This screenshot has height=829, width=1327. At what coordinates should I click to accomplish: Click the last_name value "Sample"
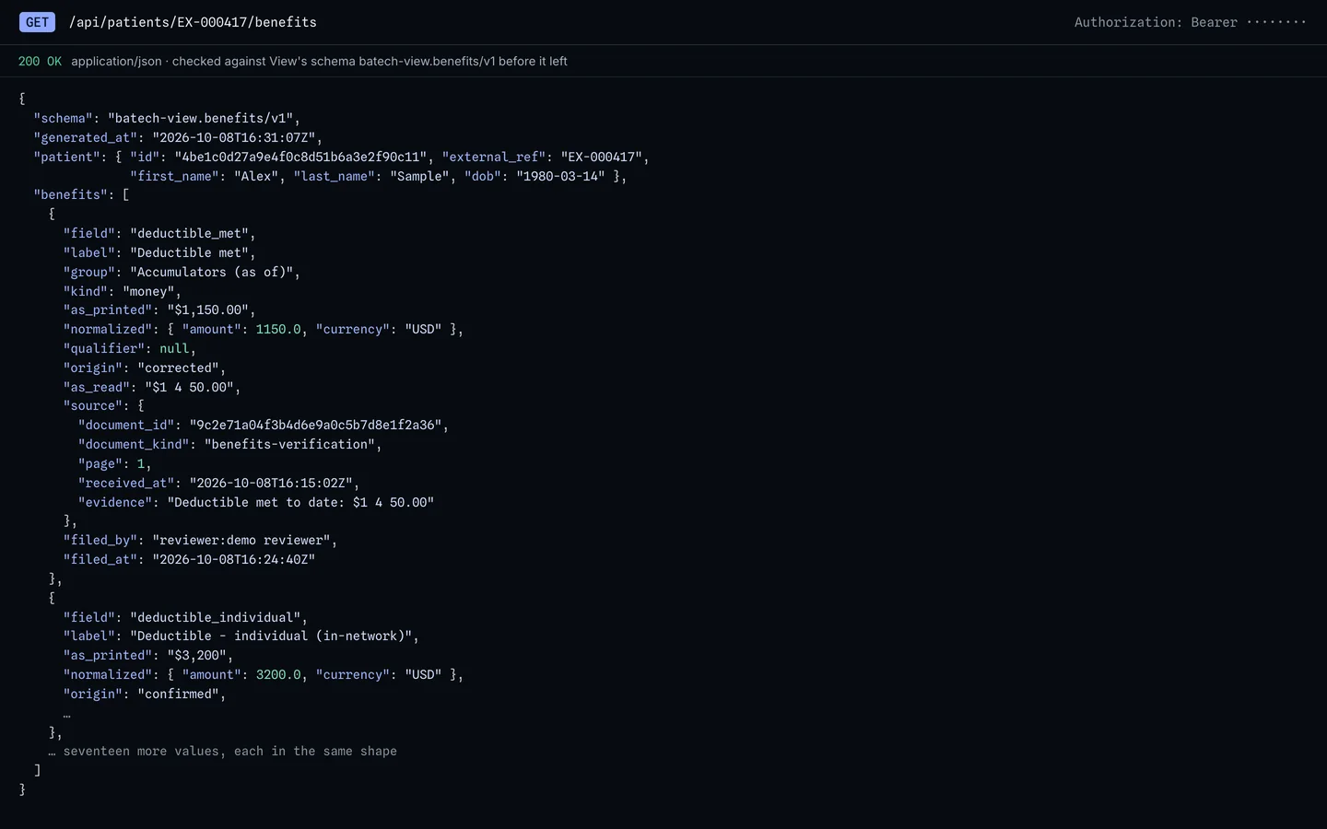(419, 176)
